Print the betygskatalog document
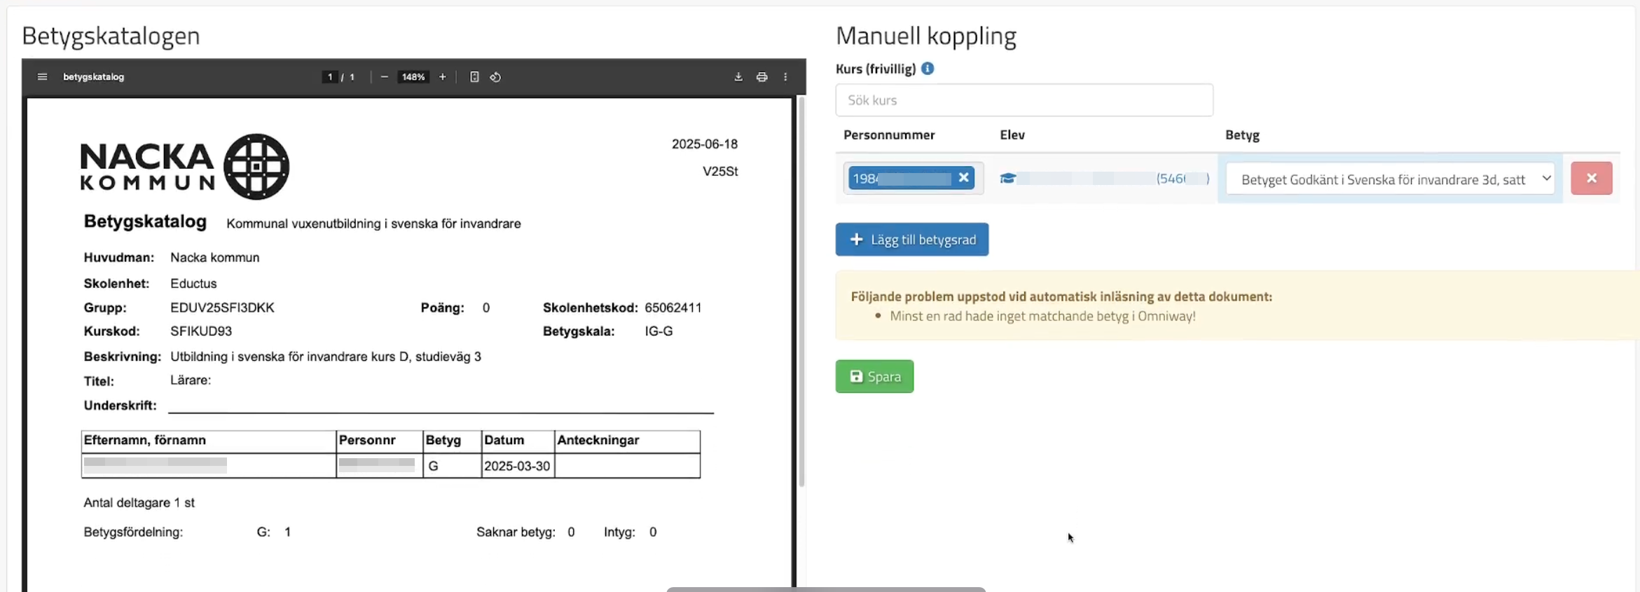This screenshot has height=592, width=1640. [762, 77]
